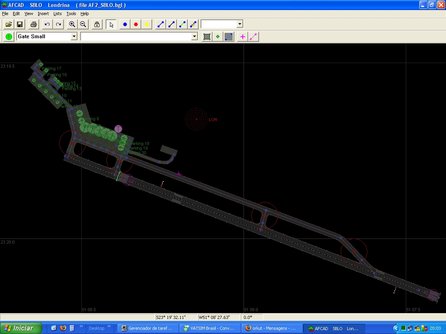Save the file using the floppy disk icon
Screen dimensions: 446x334
(20, 24)
